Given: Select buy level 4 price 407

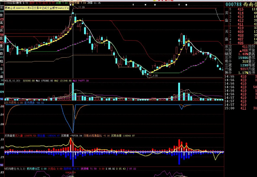Looking at the screenshot, I should pyautogui.click(x=240, y=39).
